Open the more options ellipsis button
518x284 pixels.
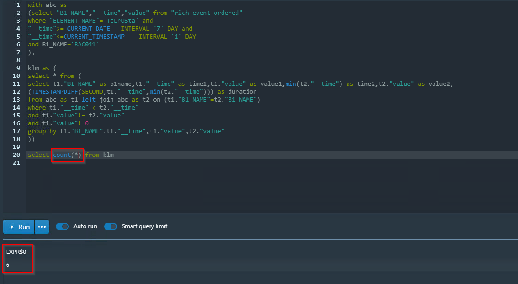click(42, 227)
